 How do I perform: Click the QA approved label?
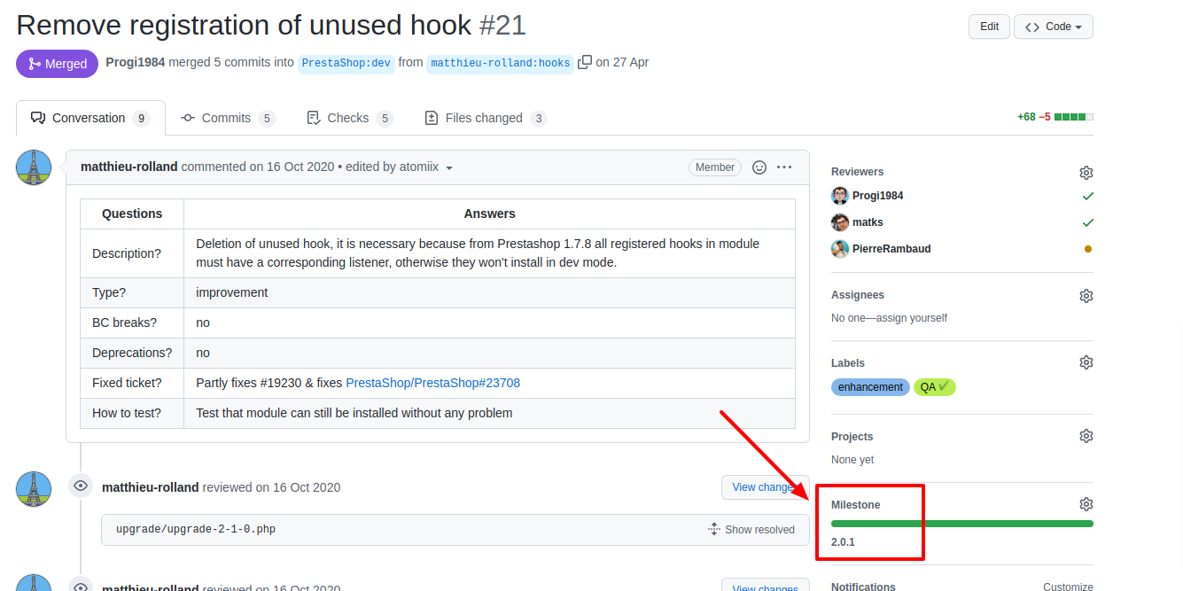(x=934, y=386)
